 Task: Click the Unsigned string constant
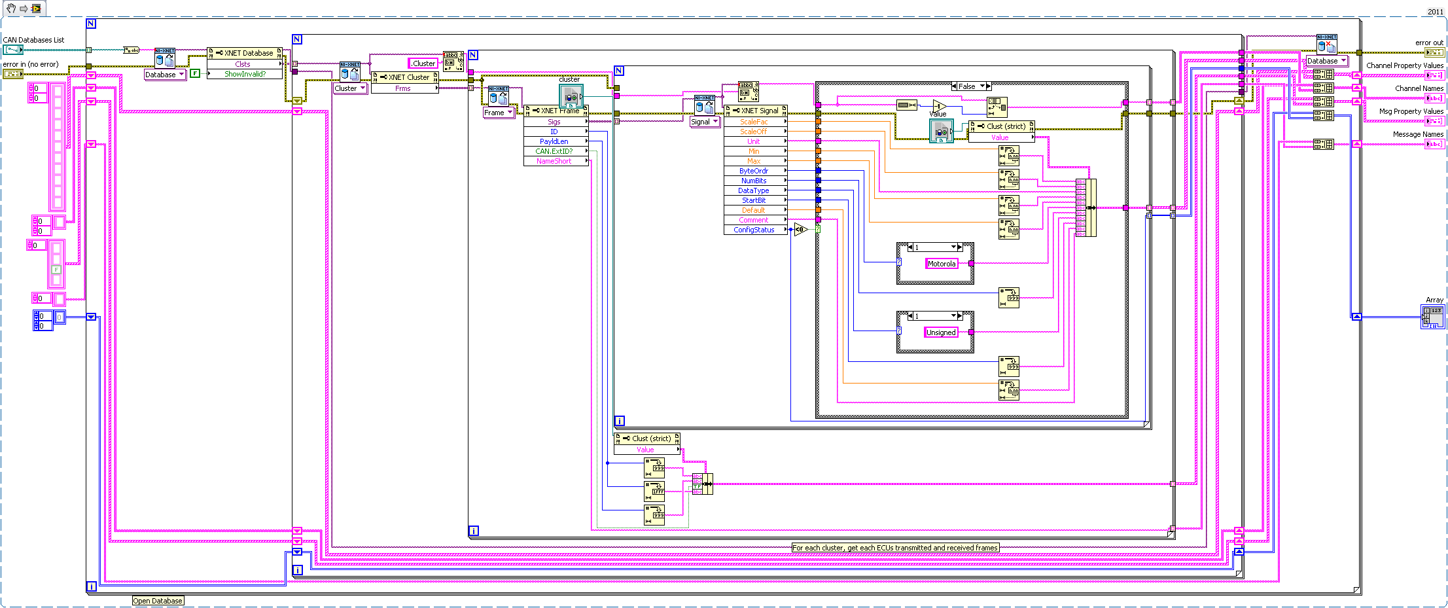[941, 332]
